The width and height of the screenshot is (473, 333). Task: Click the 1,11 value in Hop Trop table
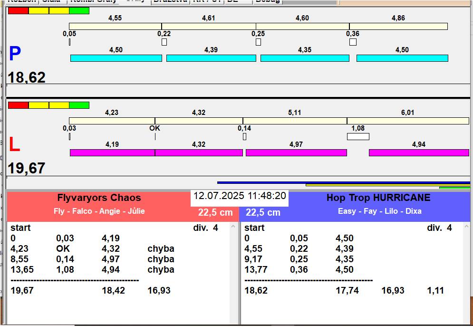[435, 291]
